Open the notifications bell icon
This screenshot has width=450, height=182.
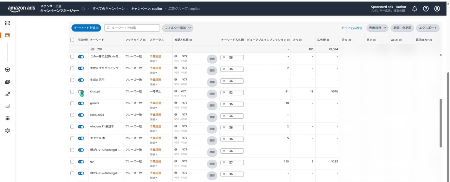click(x=414, y=9)
